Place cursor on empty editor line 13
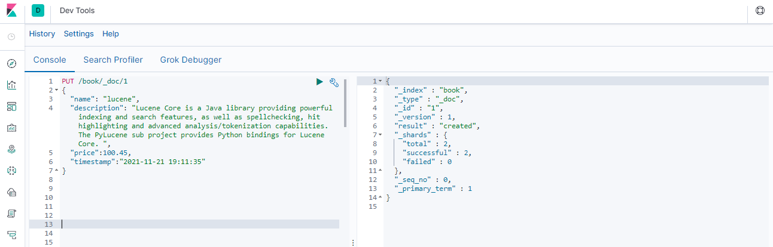The width and height of the screenshot is (773, 247). (x=200, y=224)
